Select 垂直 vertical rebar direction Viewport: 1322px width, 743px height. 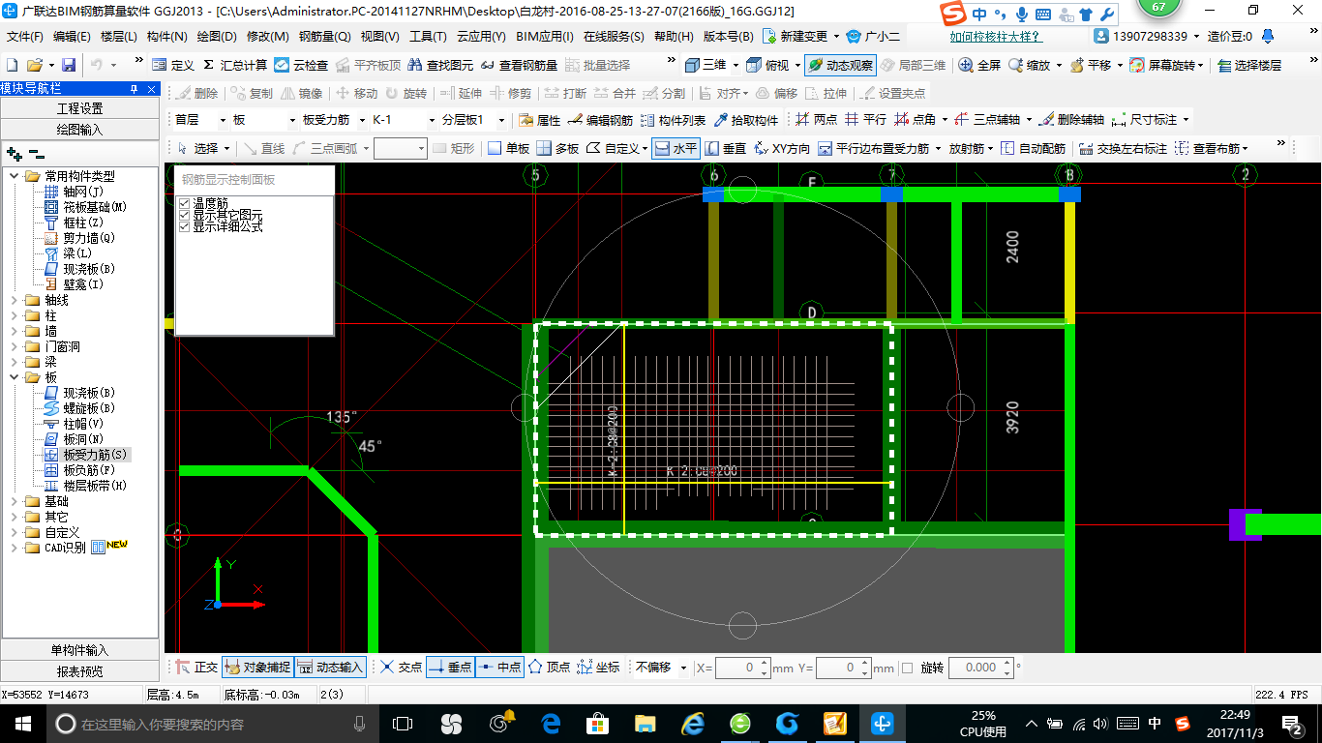[x=725, y=148]
